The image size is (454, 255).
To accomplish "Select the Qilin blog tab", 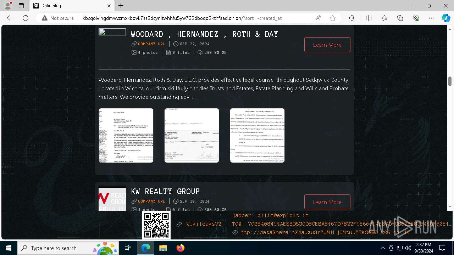I will [x=72, y=6].
